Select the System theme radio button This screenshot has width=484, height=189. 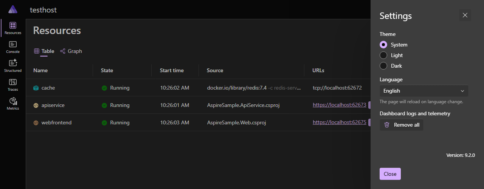point(383,45)
